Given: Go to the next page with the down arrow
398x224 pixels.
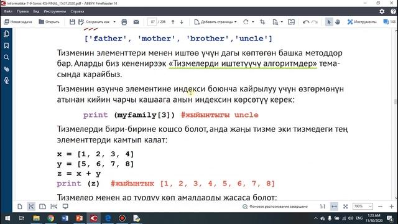Looking at the screenshot, I should 182,22.
